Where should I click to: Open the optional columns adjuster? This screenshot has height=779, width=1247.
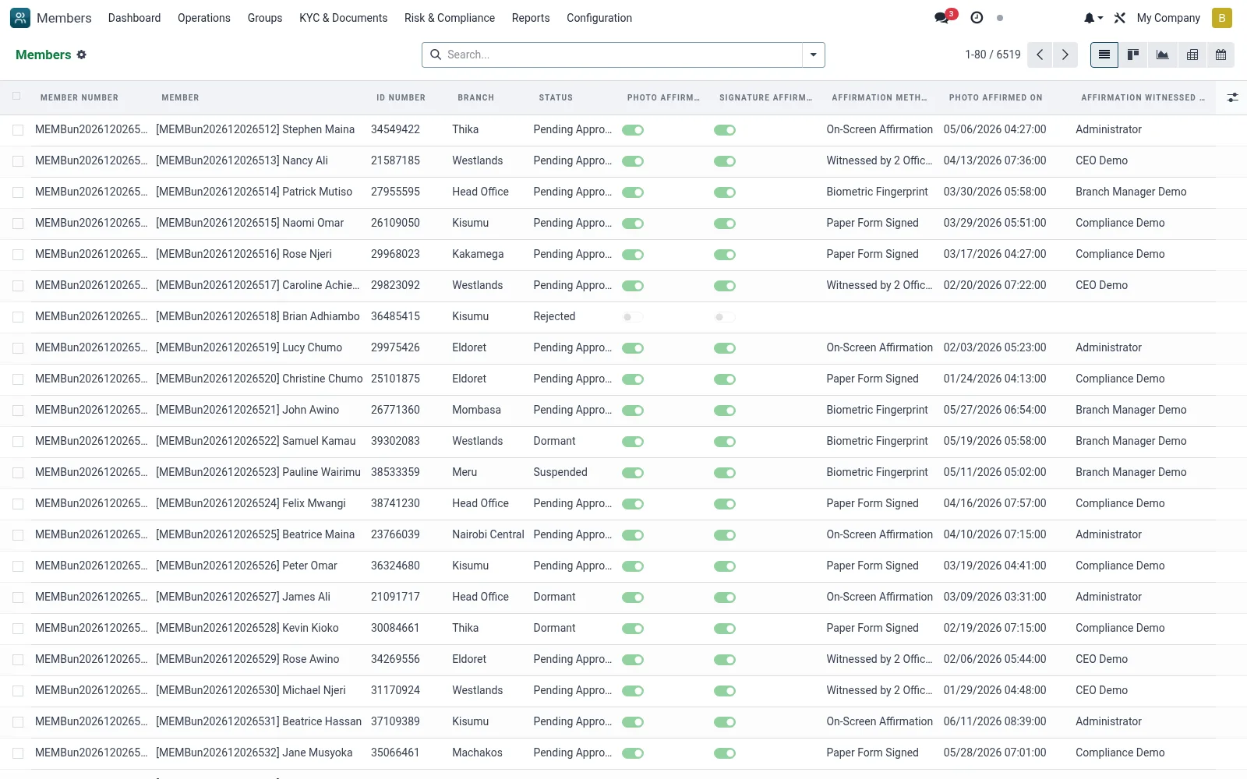click(1232, 97)
